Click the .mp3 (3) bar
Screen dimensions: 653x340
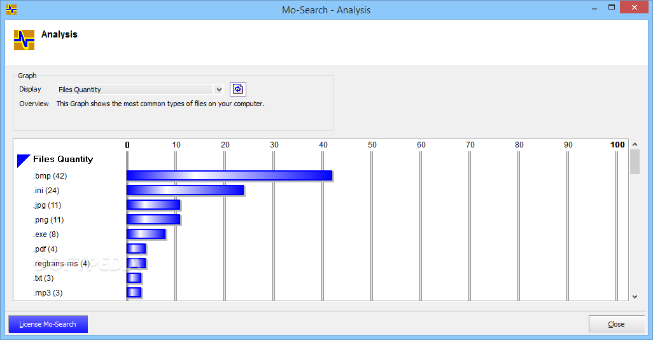134,292
